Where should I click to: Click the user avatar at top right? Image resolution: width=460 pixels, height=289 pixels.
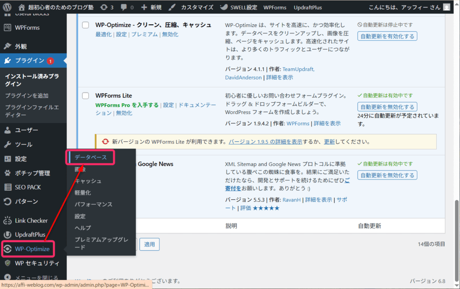(447, 7)
